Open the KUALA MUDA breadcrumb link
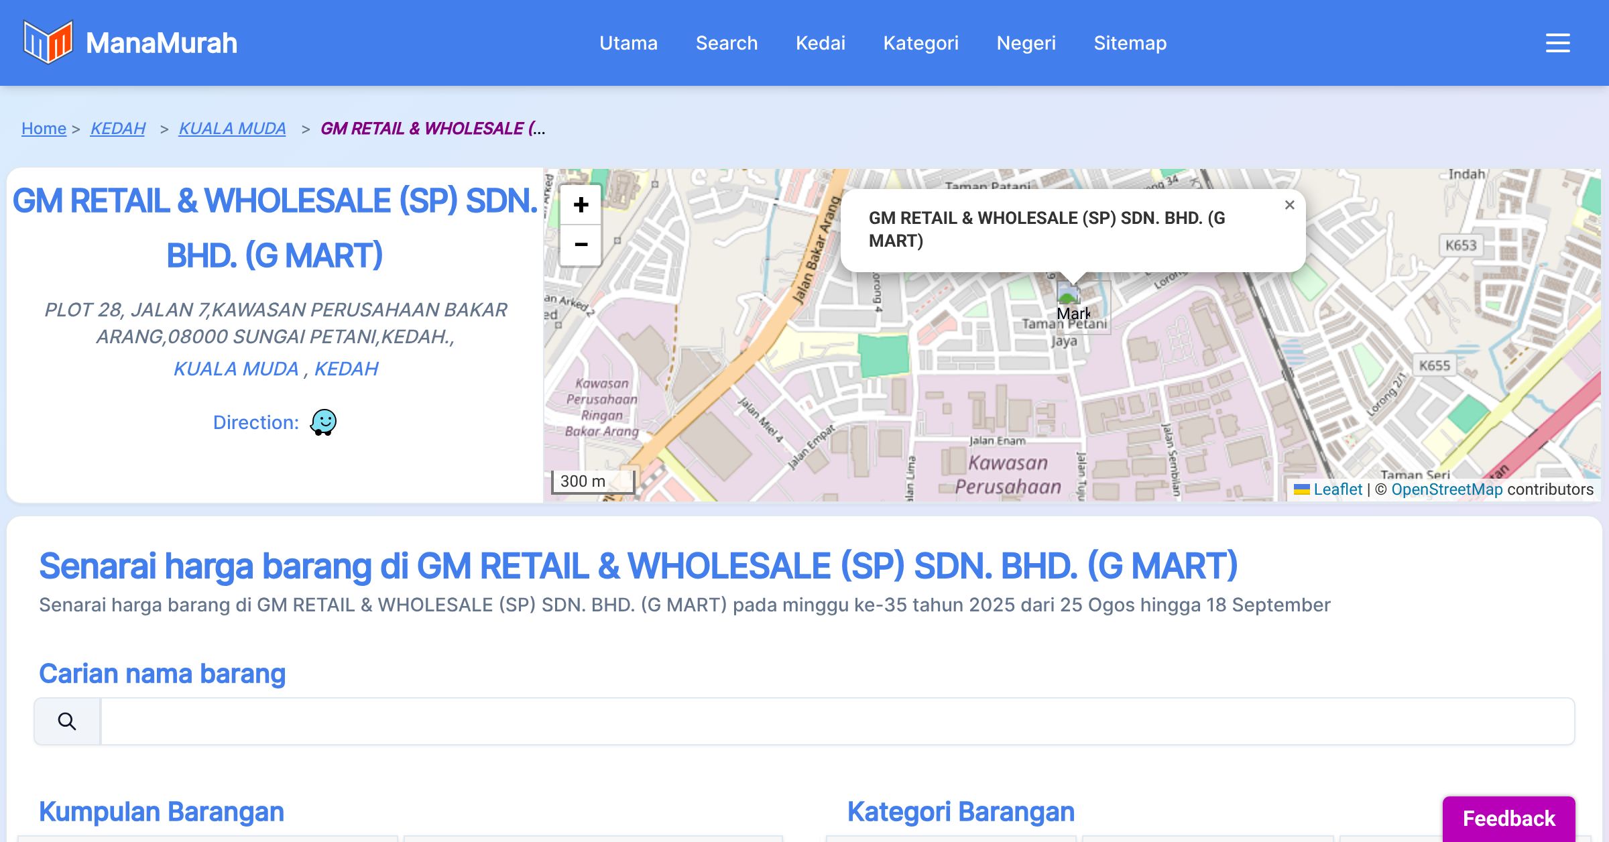1609x842 pixels. 232,128
